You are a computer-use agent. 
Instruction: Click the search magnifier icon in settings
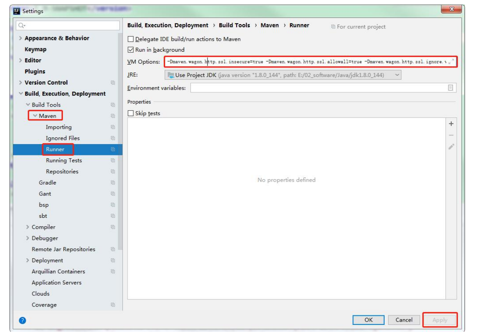tap(21, 25)
